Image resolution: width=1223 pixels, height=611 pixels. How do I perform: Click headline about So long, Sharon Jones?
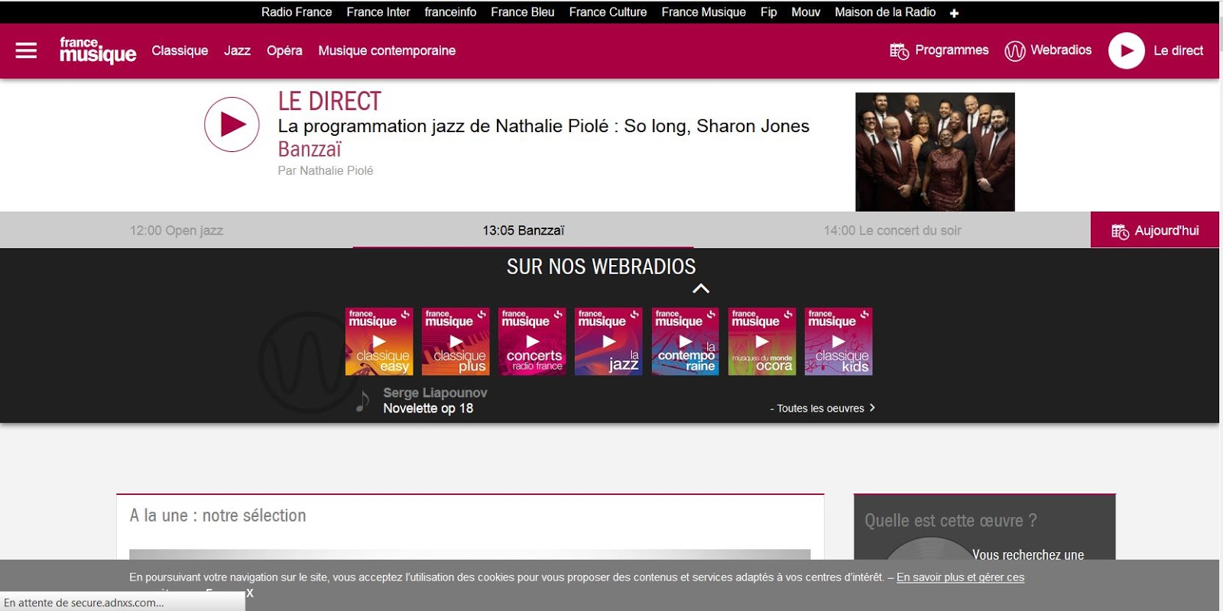[x=543, y=126]
